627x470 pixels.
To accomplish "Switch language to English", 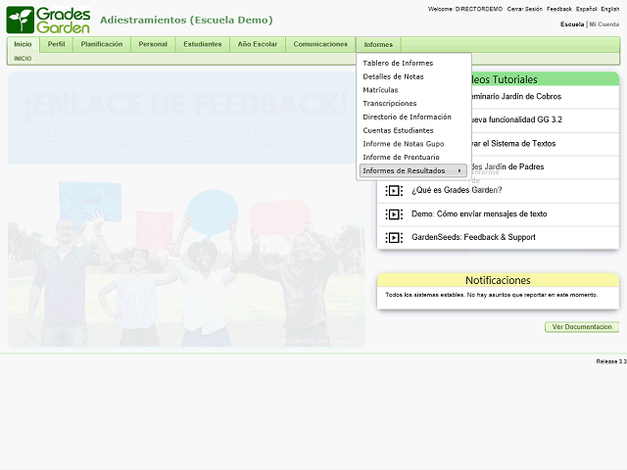I will pyautogui.click(x=609, y=9).
